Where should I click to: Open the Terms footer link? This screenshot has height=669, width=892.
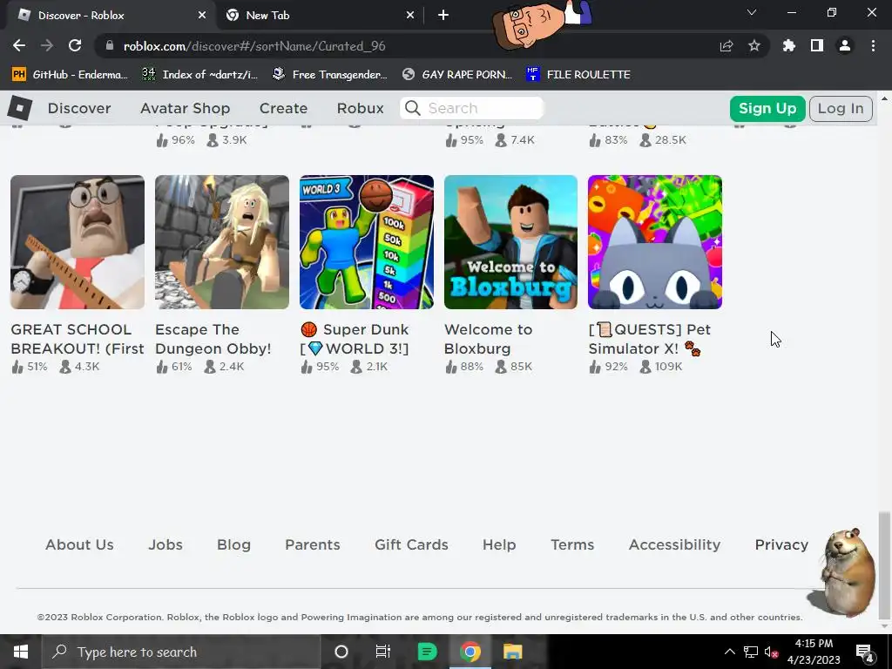[x=572, y=544]
